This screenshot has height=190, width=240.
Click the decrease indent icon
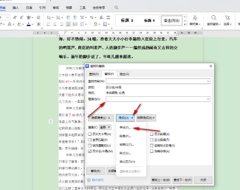coord(68,17)
